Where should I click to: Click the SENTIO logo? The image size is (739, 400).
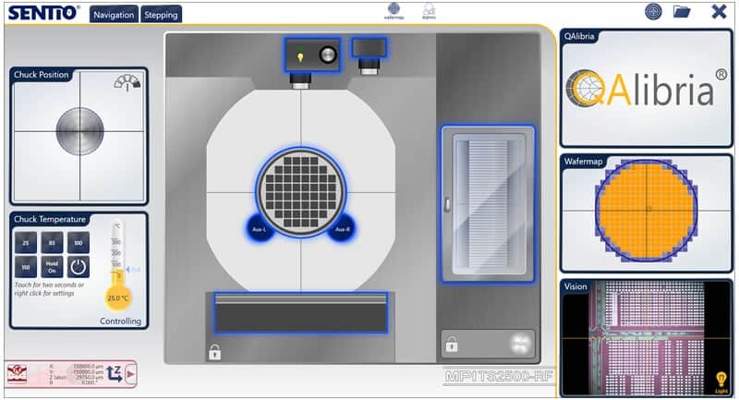pos(43,13)
